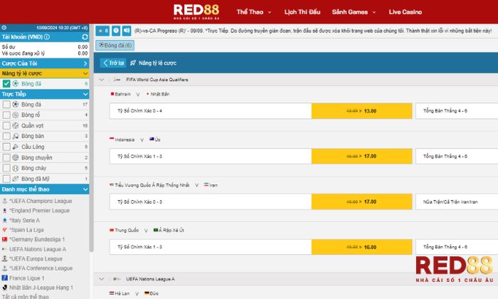
Task: Click the France Ligue 1 league icon
Action: coord(4,278)
